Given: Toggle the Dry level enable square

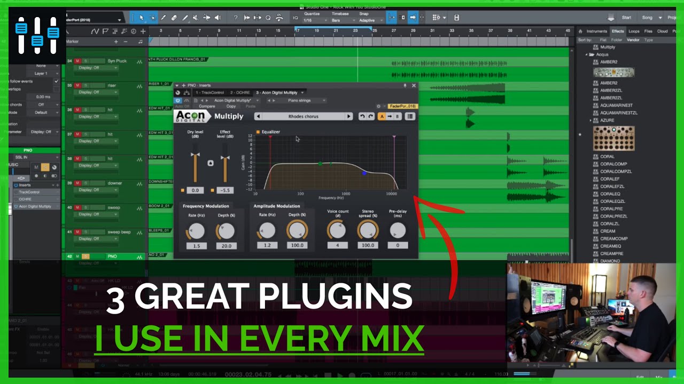Looking at the screenshot, I should click(x=183, y=190).
